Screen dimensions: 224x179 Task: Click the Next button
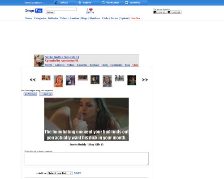(x=46, y=94)
